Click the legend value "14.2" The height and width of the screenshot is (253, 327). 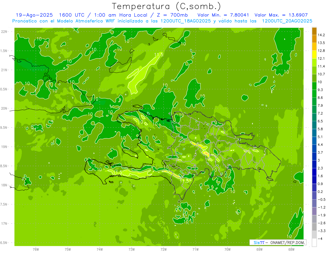[x=321, y=35]
